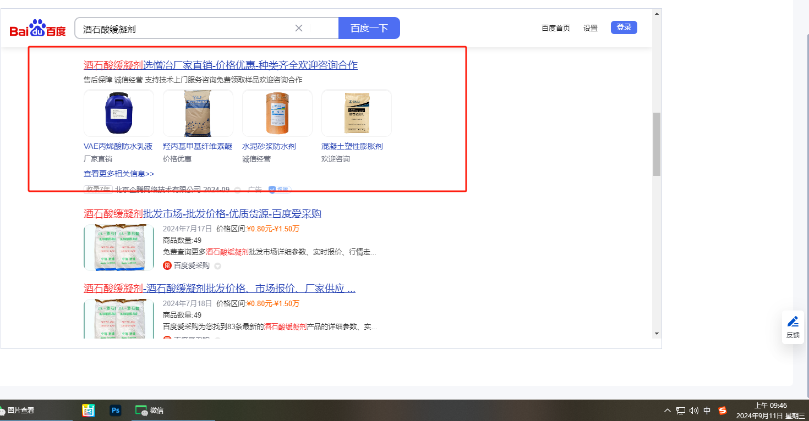Open the 批发市场-批发价格-优质货源 result title
Image resolution: width=809 pixels, height=421 pixels.
[x=203, y=214]
